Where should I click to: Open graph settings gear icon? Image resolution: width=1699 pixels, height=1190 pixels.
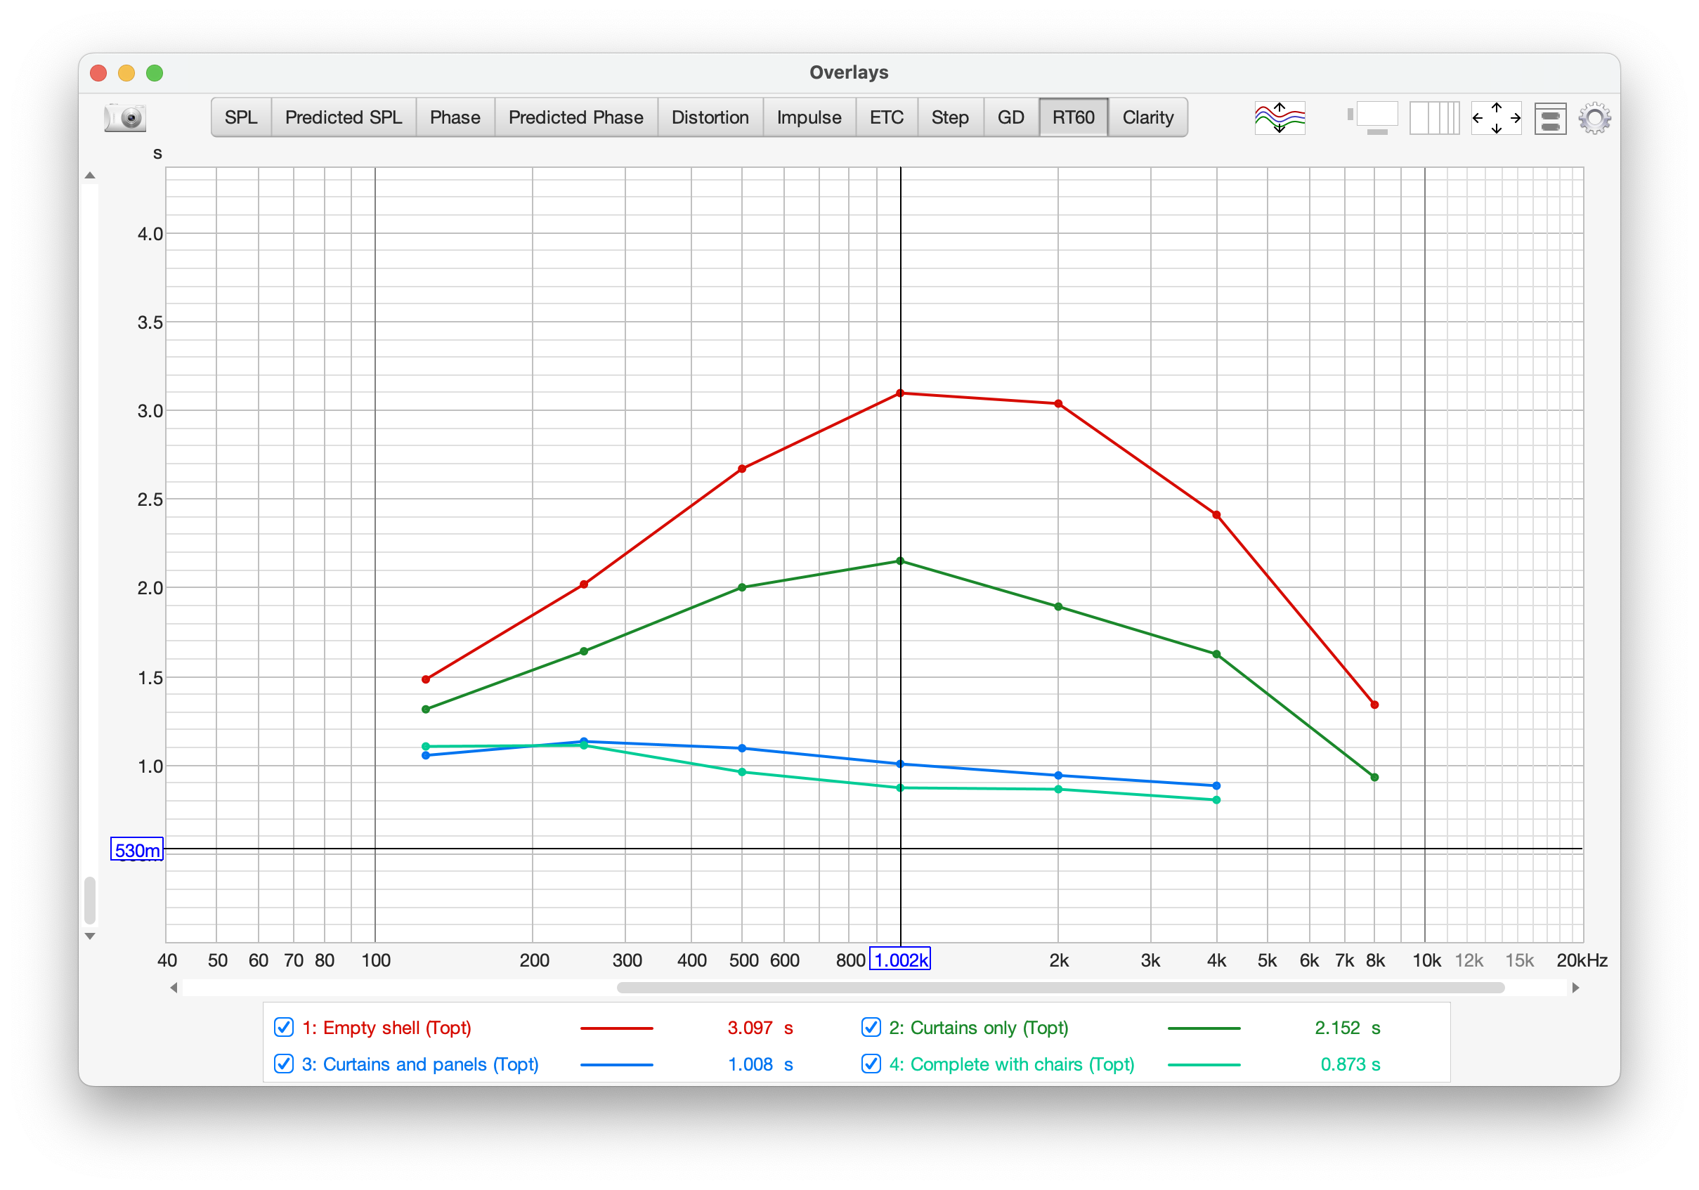tap(1595, 118)
